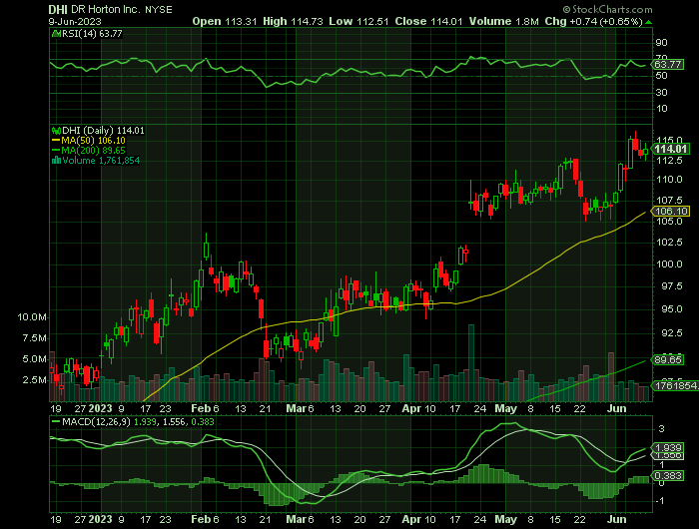Click the High 114.73 header value
The image size is (699, 529).
pyautogui.click(x=293, y=21)
